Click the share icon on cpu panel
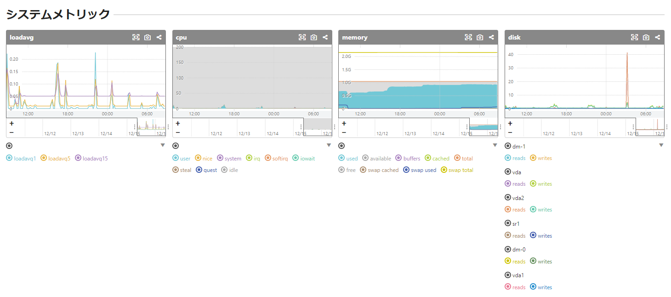This screenshot has width=671, height=297. point(325,37)
